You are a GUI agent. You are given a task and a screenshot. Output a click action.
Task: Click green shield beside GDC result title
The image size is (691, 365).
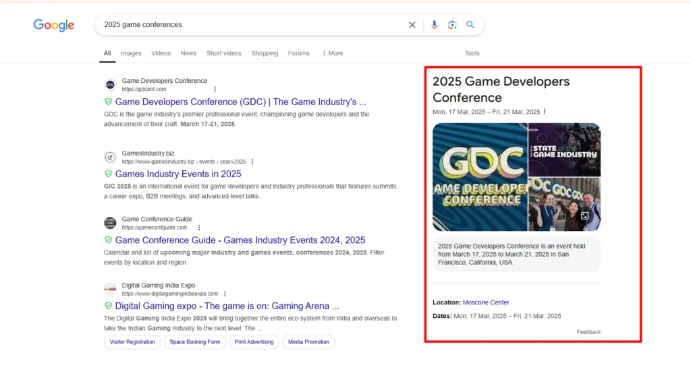[x=108, y=102]
